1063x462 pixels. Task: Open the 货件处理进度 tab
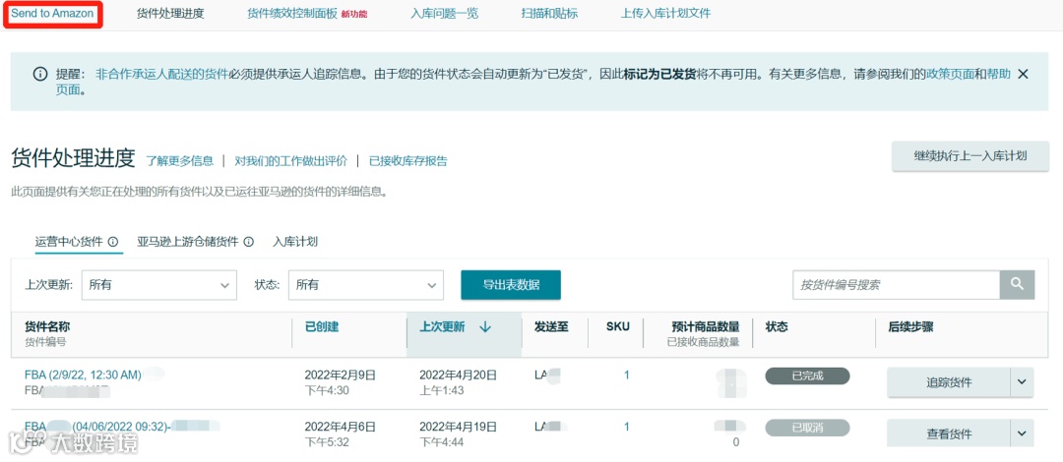[170, 14]
